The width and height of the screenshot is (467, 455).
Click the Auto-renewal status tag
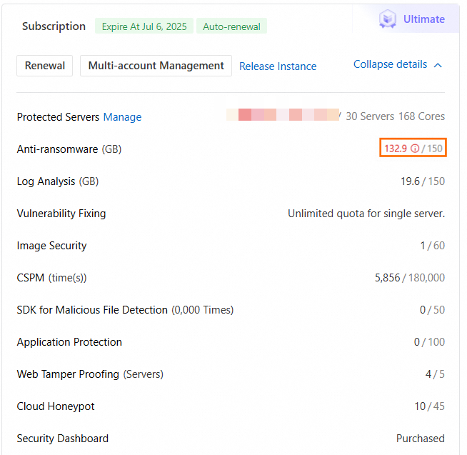click(x=232, y=26)
